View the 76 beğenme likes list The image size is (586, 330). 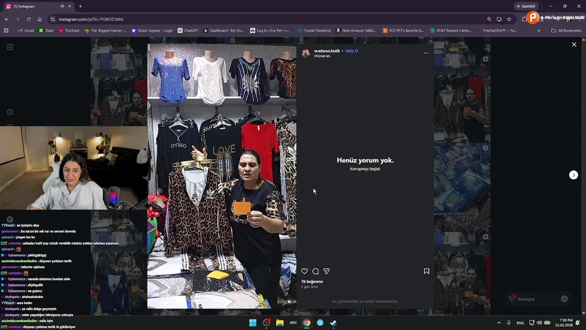(312, 281)
